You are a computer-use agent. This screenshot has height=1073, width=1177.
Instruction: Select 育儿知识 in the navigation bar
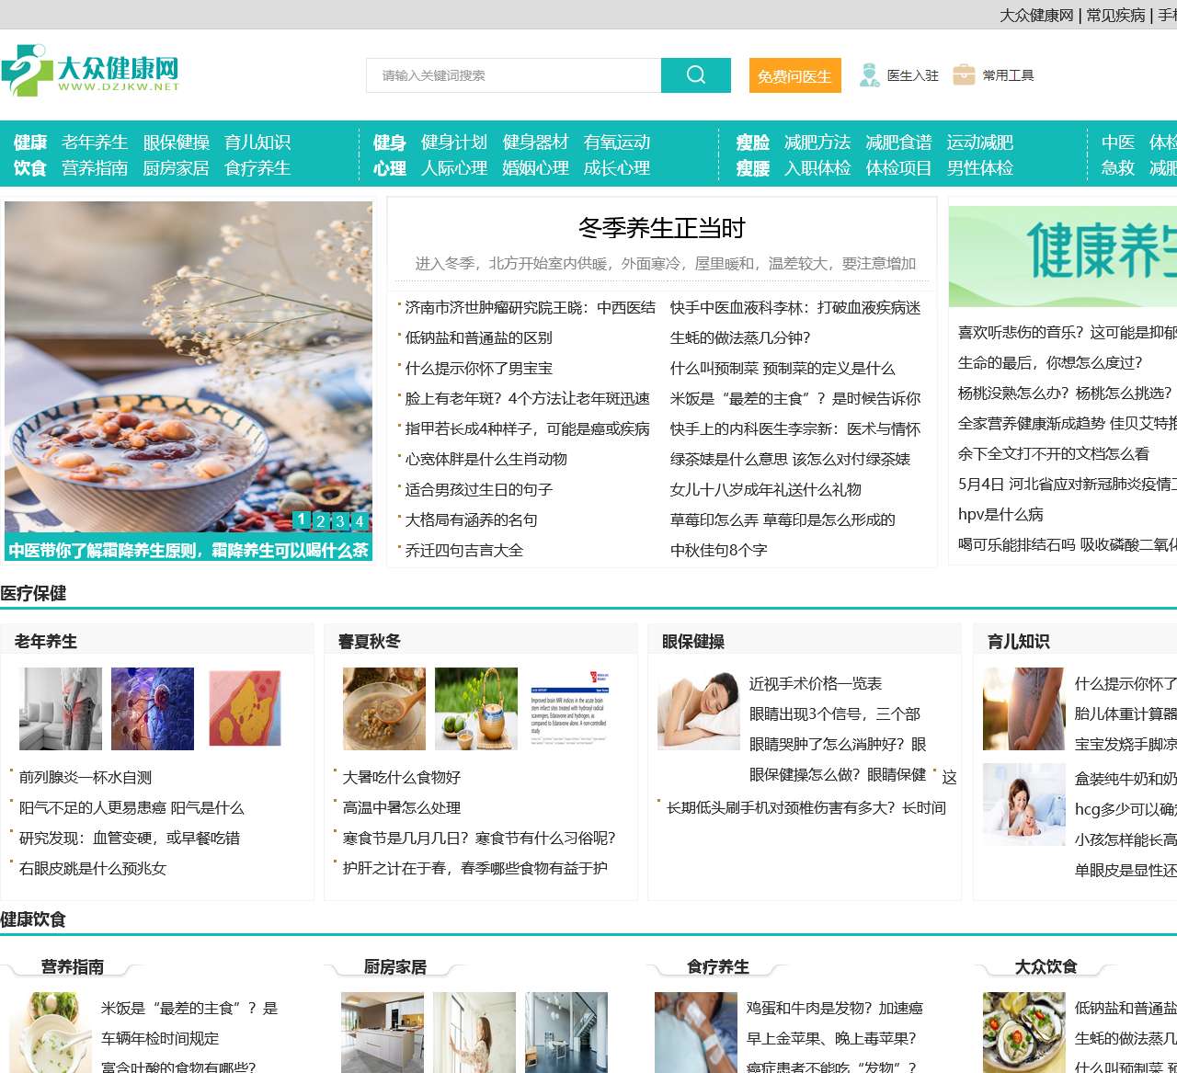pos(257,143)
